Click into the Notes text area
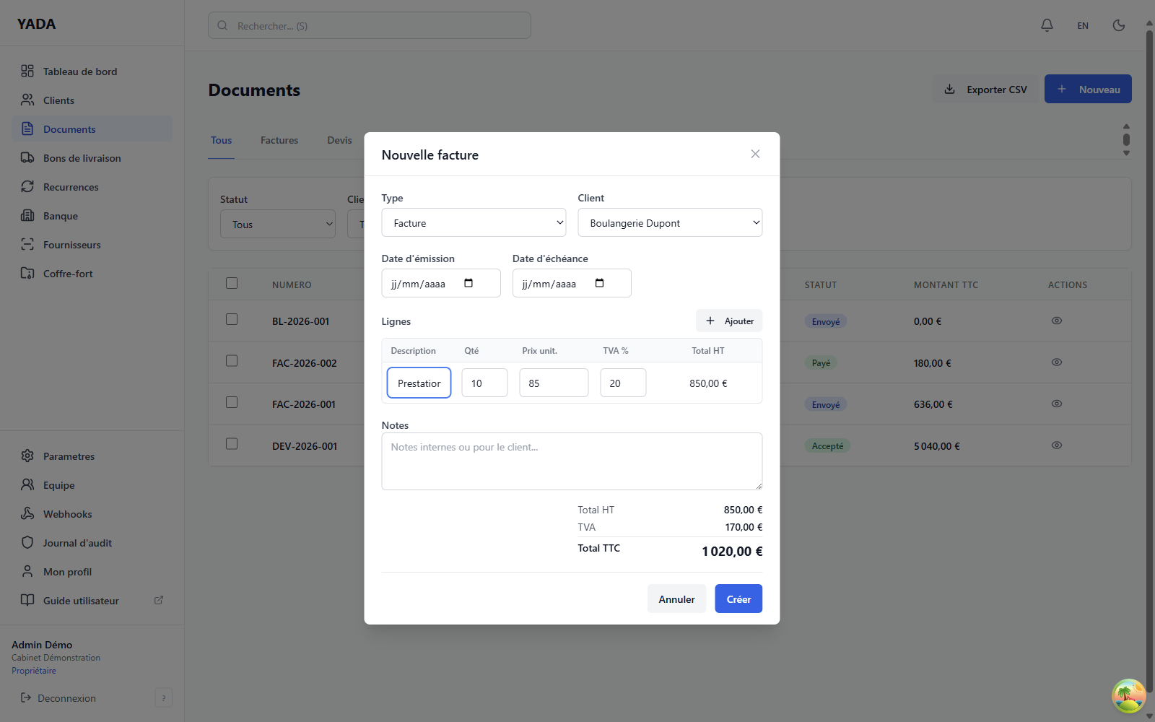The image size is (1155, 722). (x=572, y=461)
